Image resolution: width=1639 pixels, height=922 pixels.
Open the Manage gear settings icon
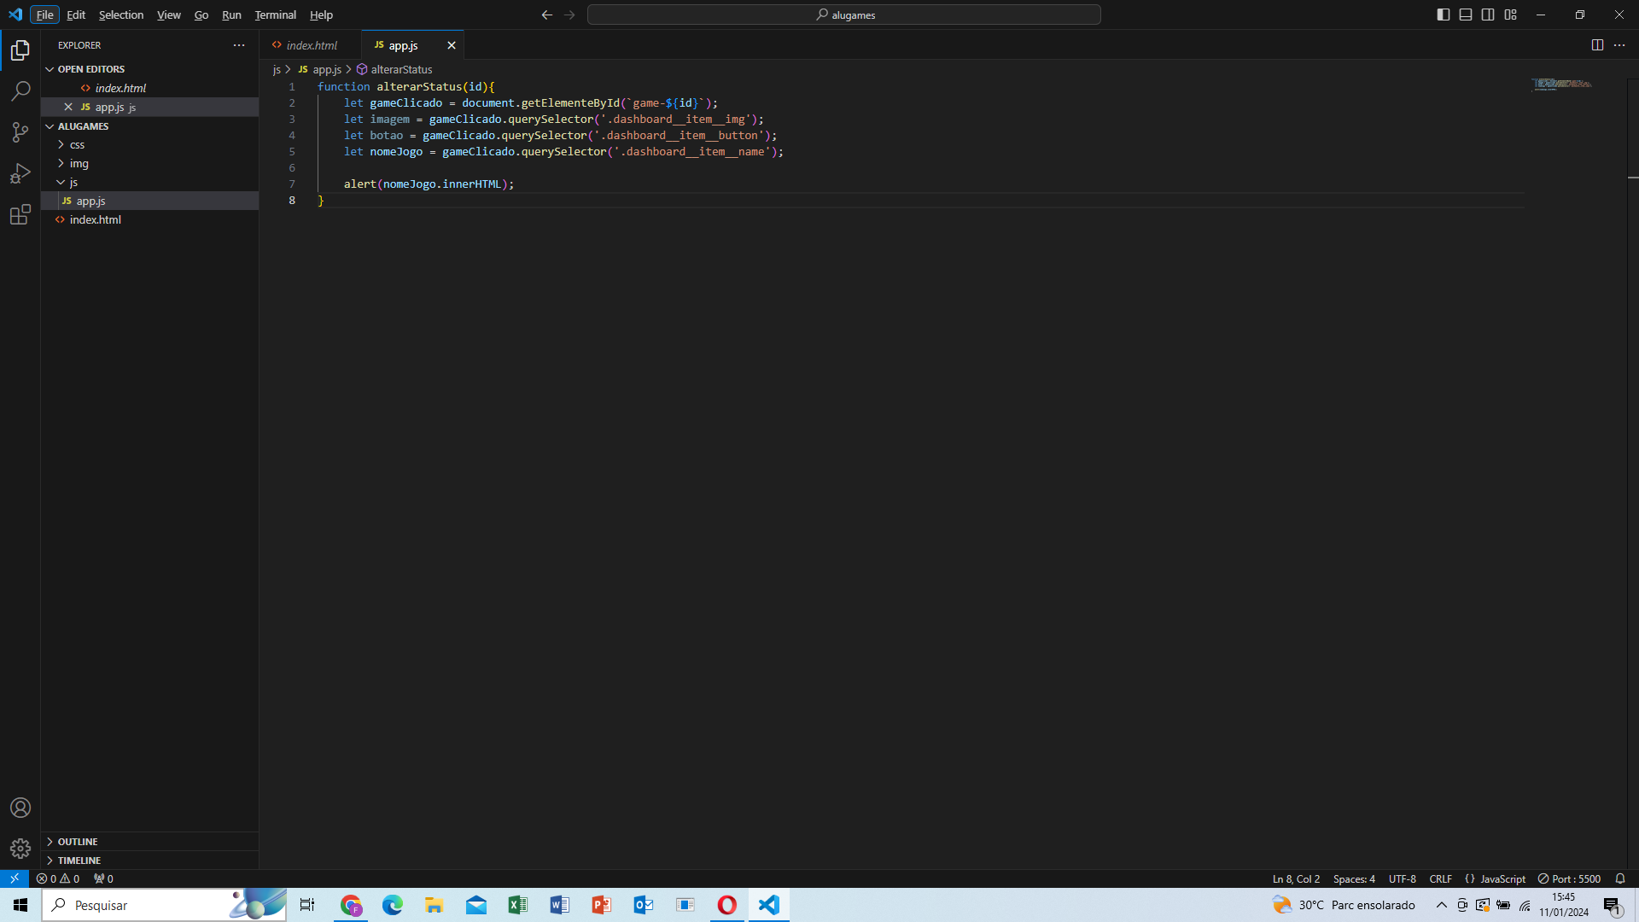(20, 849)
